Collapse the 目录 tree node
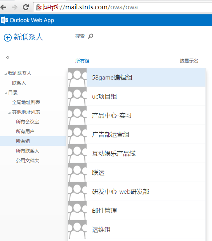The height and width of the screenshot is (241, 212). point(5,94)
